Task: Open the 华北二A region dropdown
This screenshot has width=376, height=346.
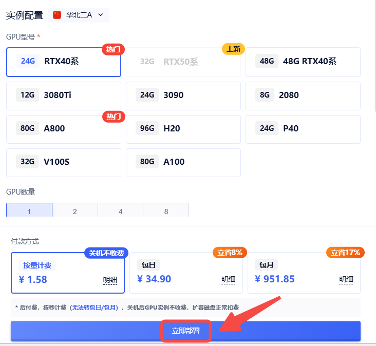Action: pos(79,15)
